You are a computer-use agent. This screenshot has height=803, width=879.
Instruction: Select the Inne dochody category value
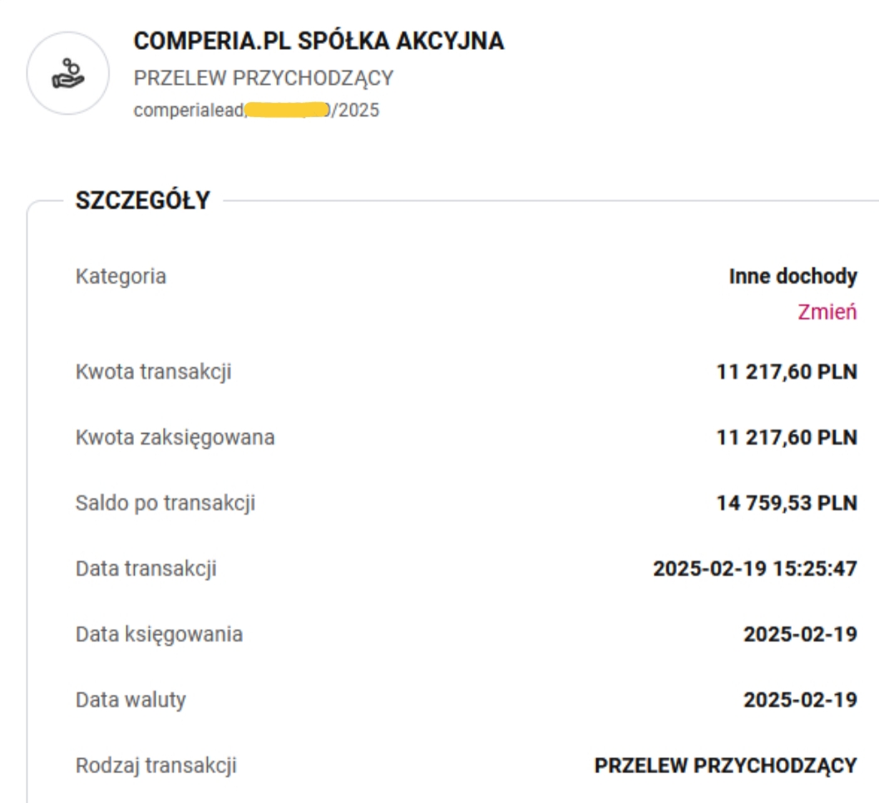pyautogui.click(x=793, y=277)
